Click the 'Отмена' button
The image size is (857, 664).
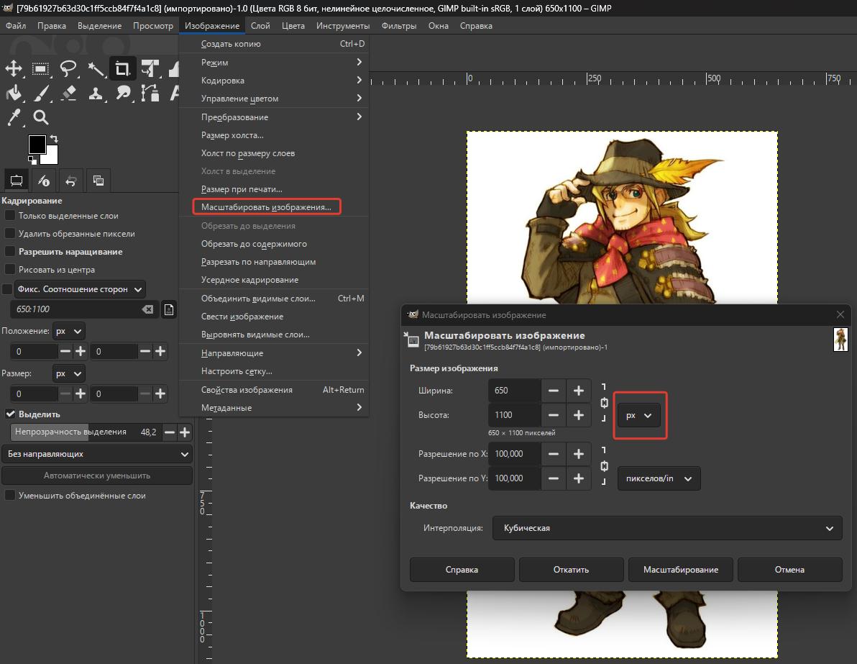789,569
